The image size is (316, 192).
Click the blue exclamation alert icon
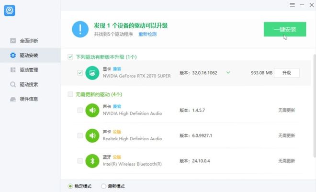point(80,29)
